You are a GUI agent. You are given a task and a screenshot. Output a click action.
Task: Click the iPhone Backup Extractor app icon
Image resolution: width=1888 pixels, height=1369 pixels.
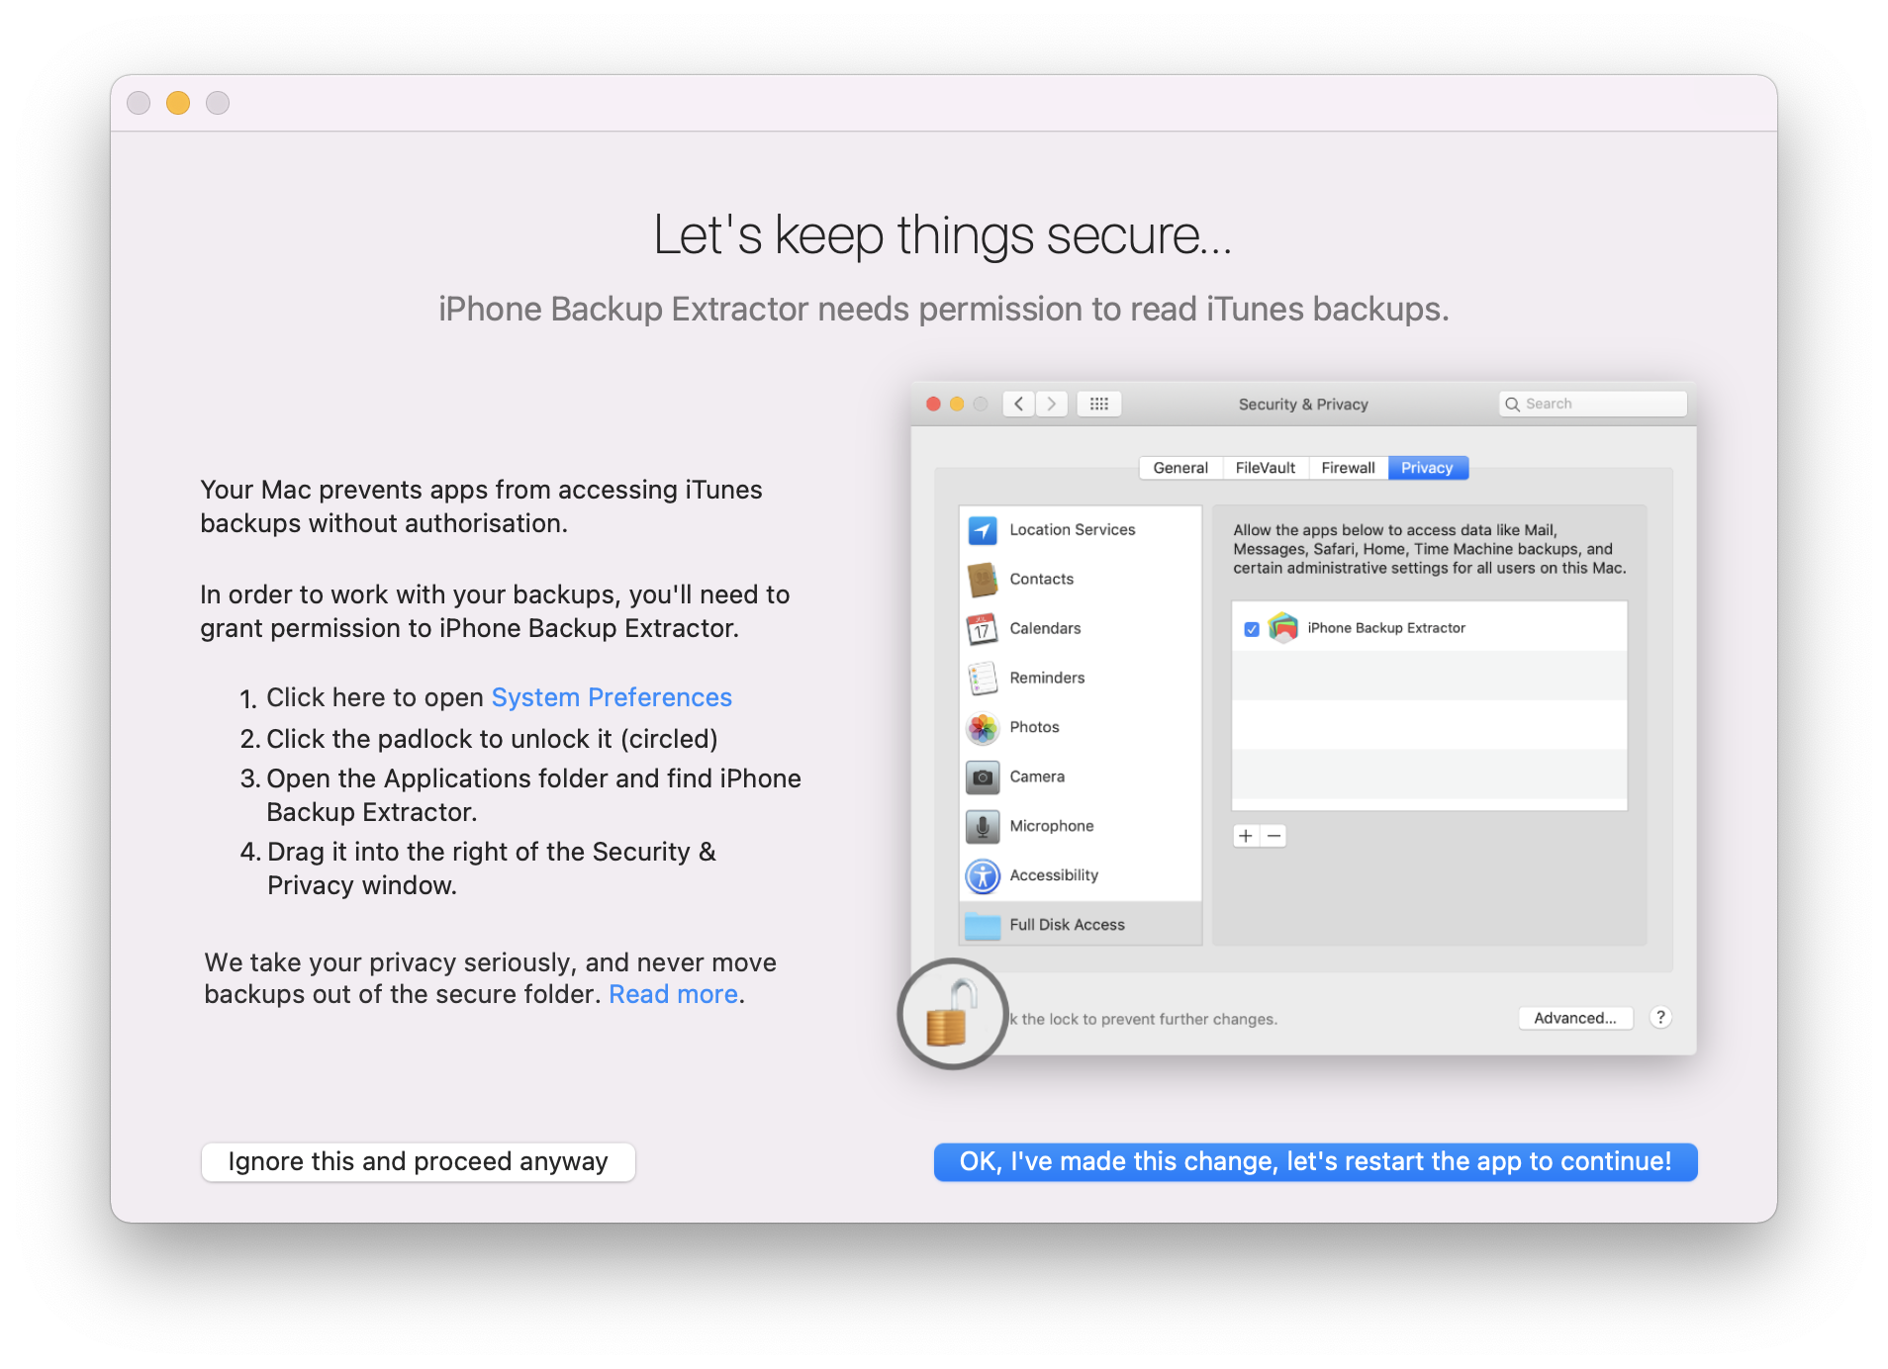1283,628
